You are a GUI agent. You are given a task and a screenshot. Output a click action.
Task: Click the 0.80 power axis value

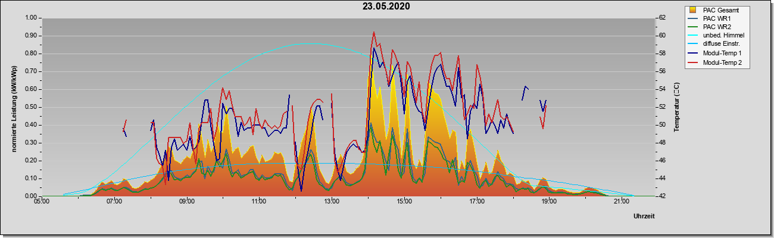(30, 54)
